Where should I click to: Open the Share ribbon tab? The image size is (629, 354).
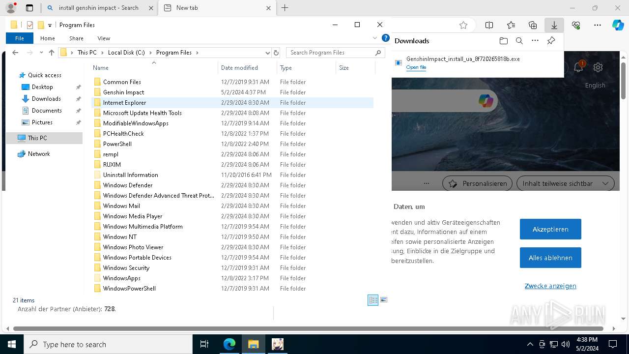(76, 38)
